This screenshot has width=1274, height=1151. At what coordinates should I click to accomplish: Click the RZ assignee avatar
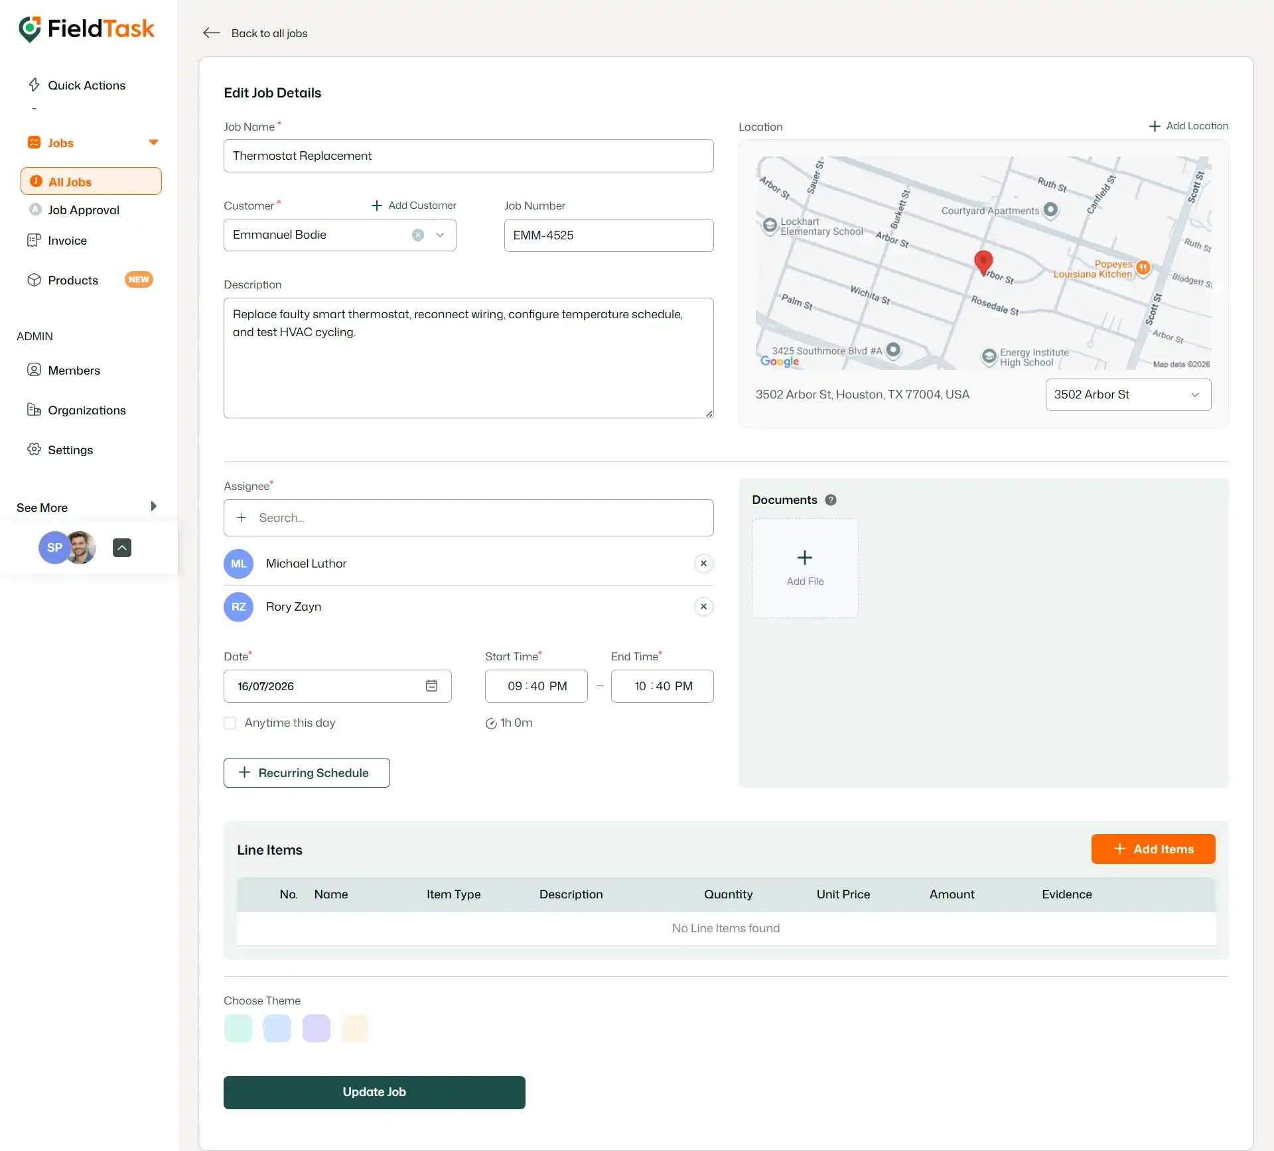[239, 607]
